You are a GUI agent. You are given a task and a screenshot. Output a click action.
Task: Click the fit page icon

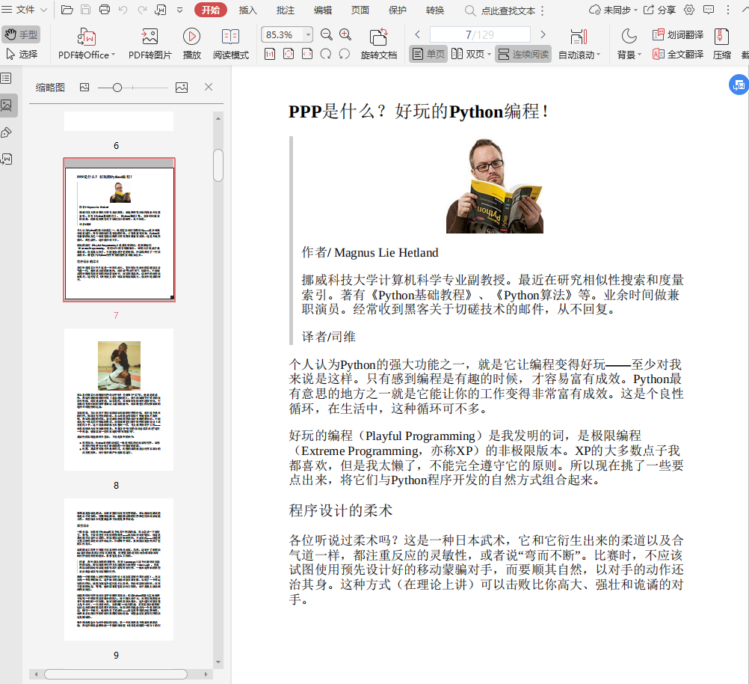289,54
